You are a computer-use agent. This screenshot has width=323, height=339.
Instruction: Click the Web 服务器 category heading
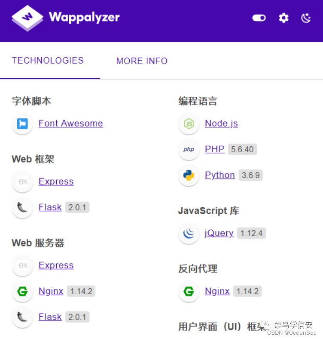[38, 243]
